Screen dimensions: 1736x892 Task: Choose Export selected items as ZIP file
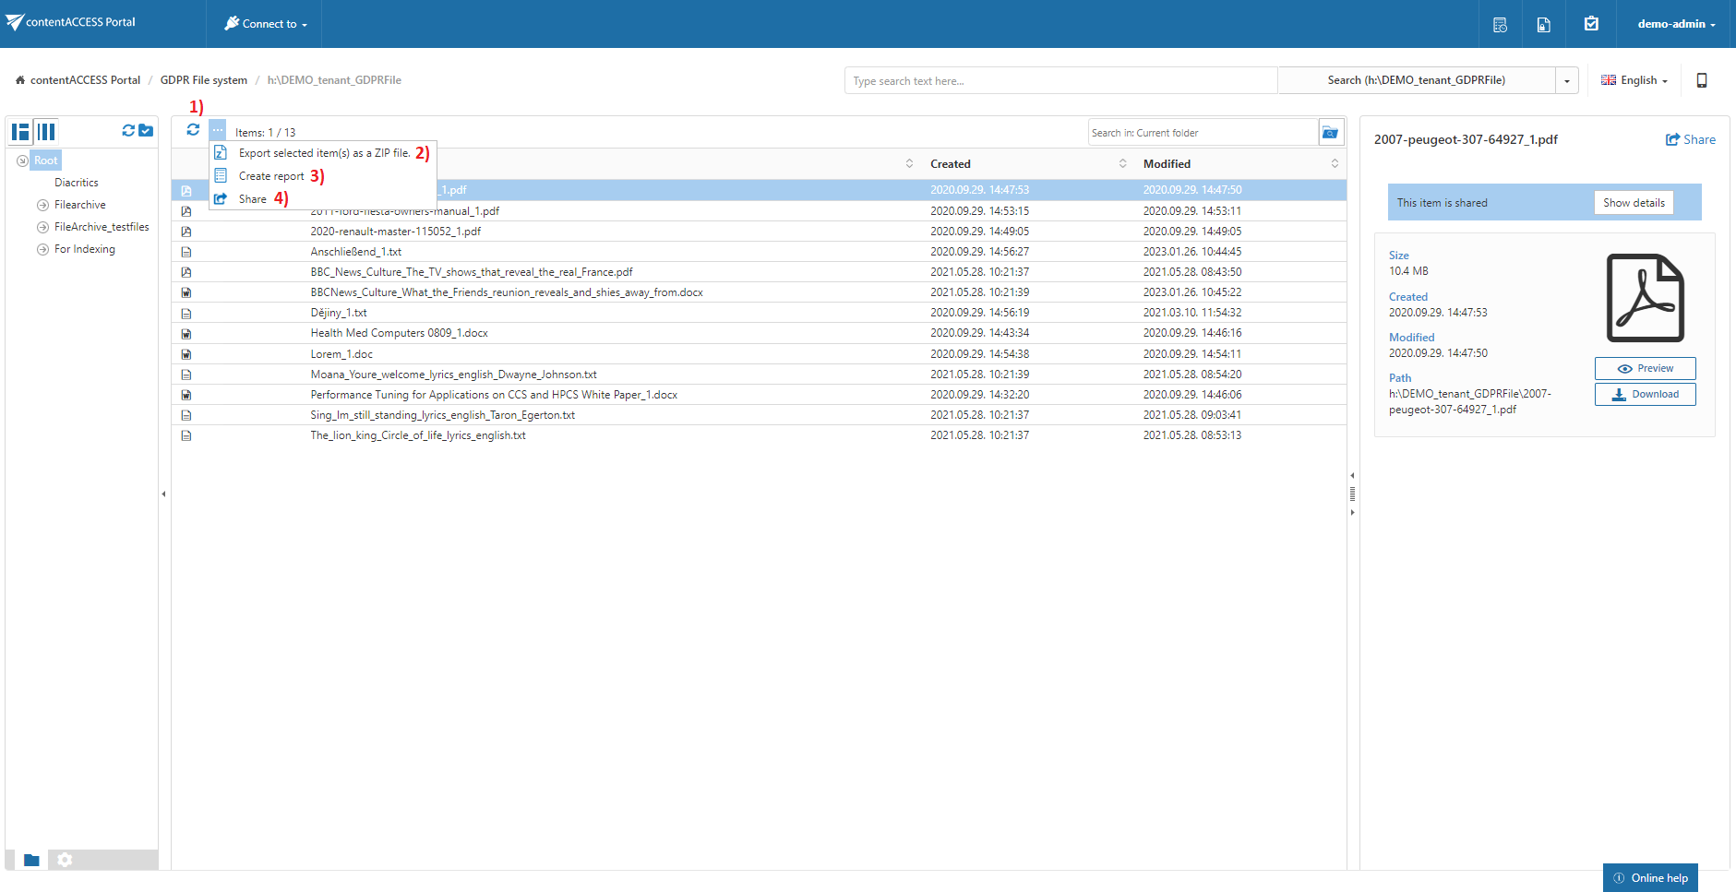[323, 153]
